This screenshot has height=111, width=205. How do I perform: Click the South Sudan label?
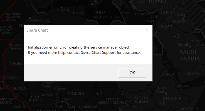(x=142, y=100)
